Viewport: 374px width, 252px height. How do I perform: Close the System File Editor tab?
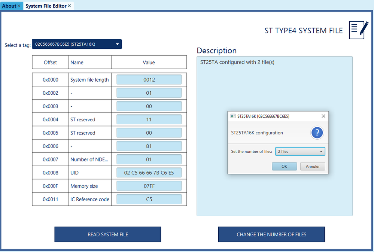tap(69, 6)
